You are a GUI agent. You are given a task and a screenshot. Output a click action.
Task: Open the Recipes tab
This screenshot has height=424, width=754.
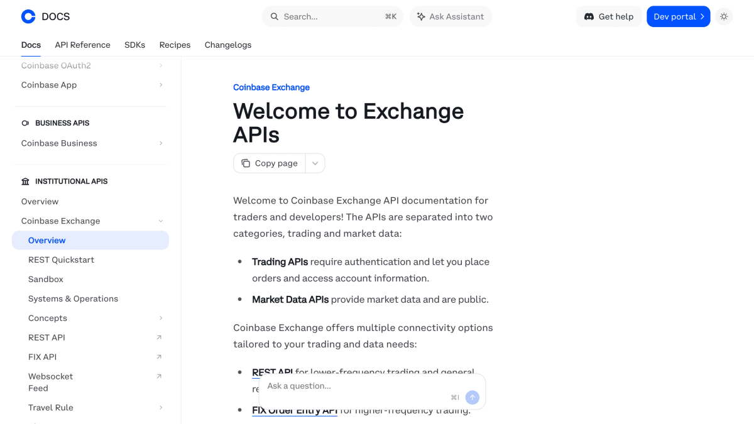coord(175,45)
